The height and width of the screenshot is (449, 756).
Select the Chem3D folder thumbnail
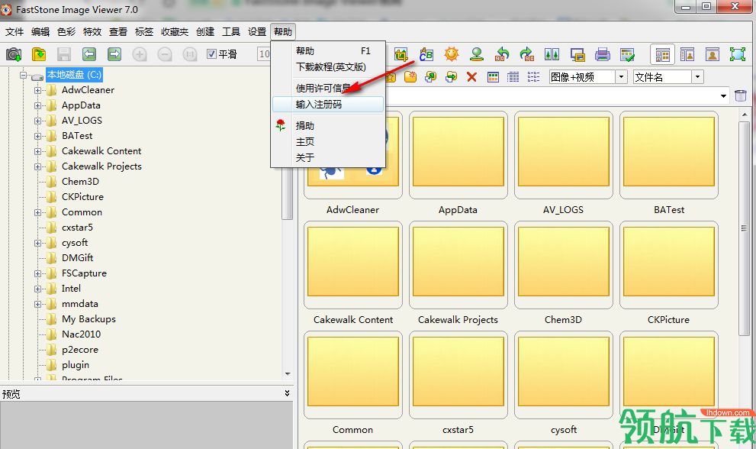(564, 265)
